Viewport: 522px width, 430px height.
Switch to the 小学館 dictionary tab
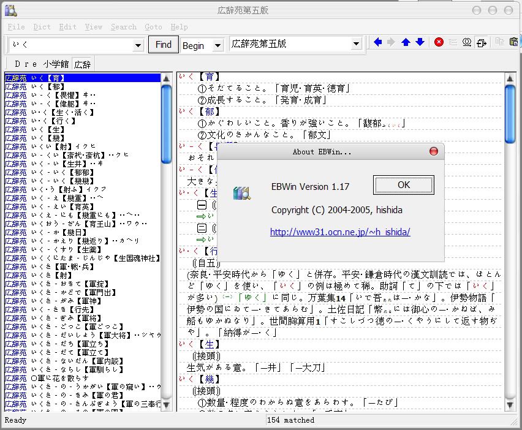tap(56, 64)
